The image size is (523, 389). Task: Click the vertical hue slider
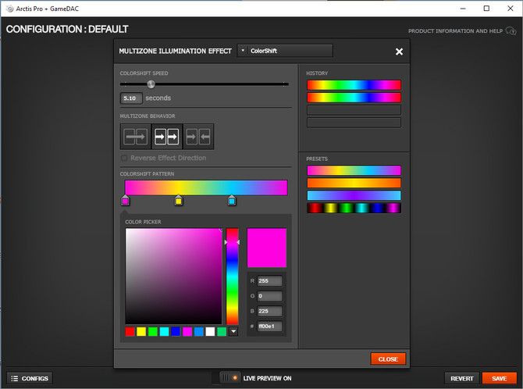(233, 277)
